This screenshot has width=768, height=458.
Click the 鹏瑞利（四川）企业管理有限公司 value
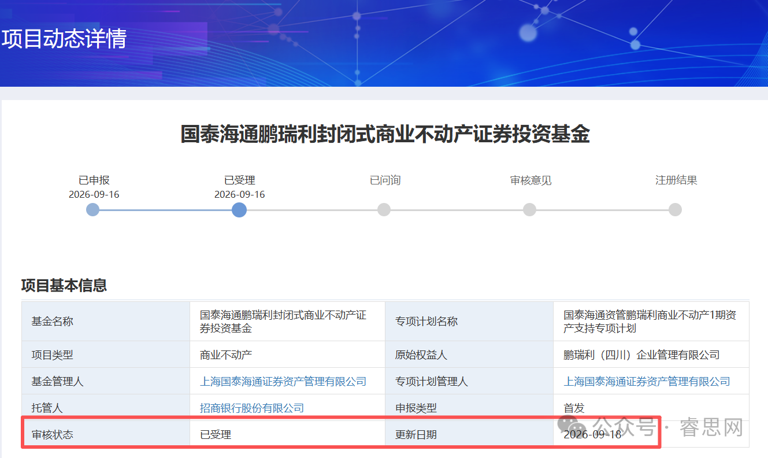tap(641, 355)
